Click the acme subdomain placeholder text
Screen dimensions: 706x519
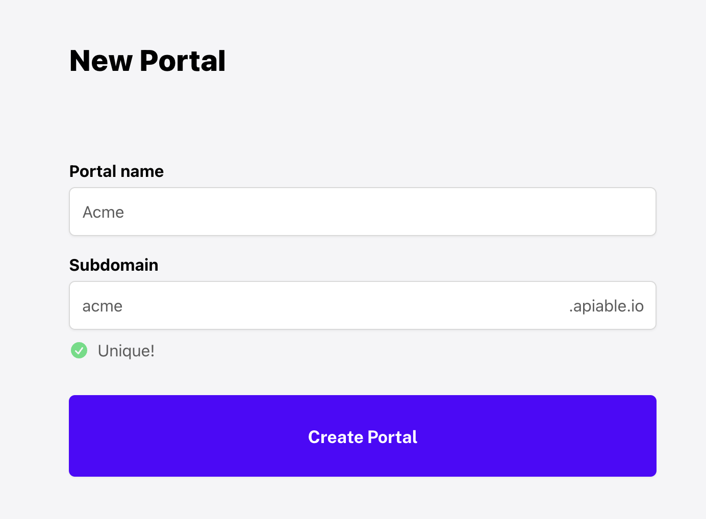(102, 305)
